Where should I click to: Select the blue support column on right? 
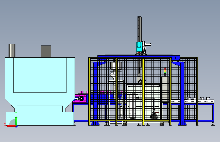pyautogui.click(x=182, y=94)
